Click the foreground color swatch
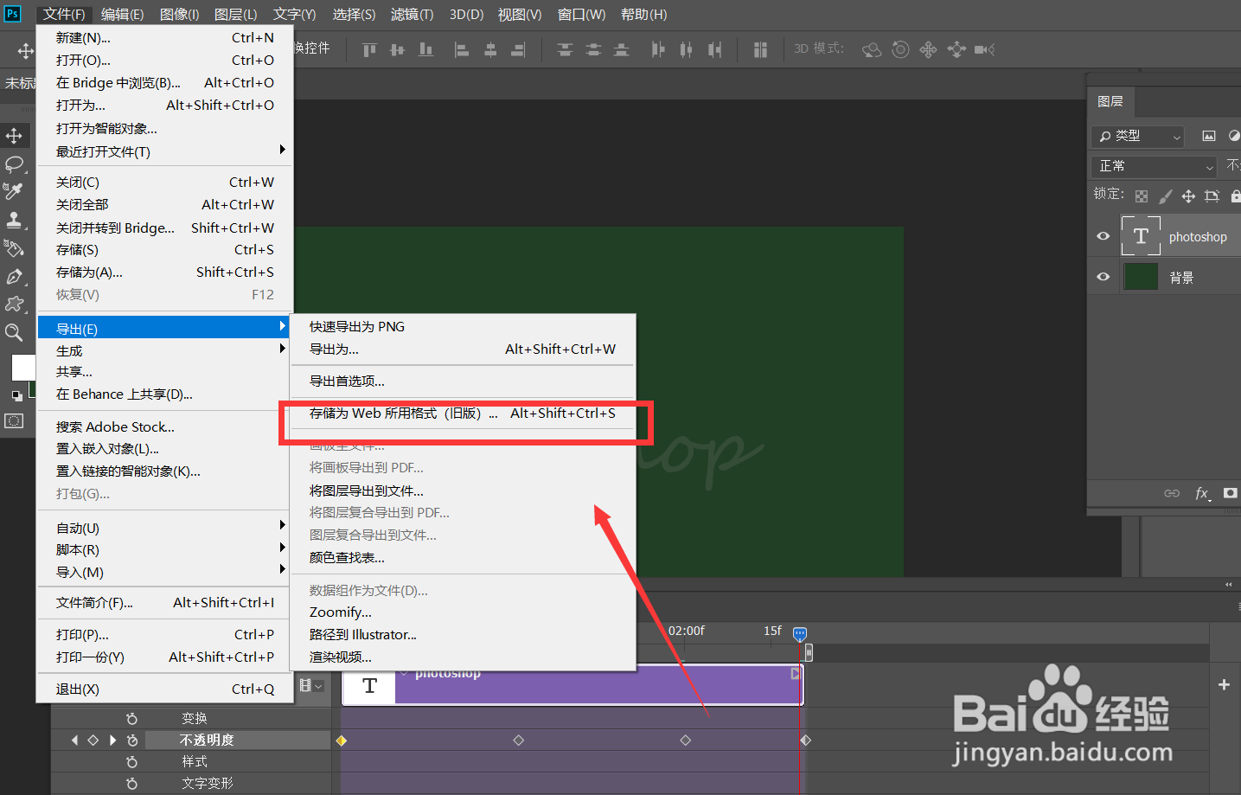 (x=22, y=368)
